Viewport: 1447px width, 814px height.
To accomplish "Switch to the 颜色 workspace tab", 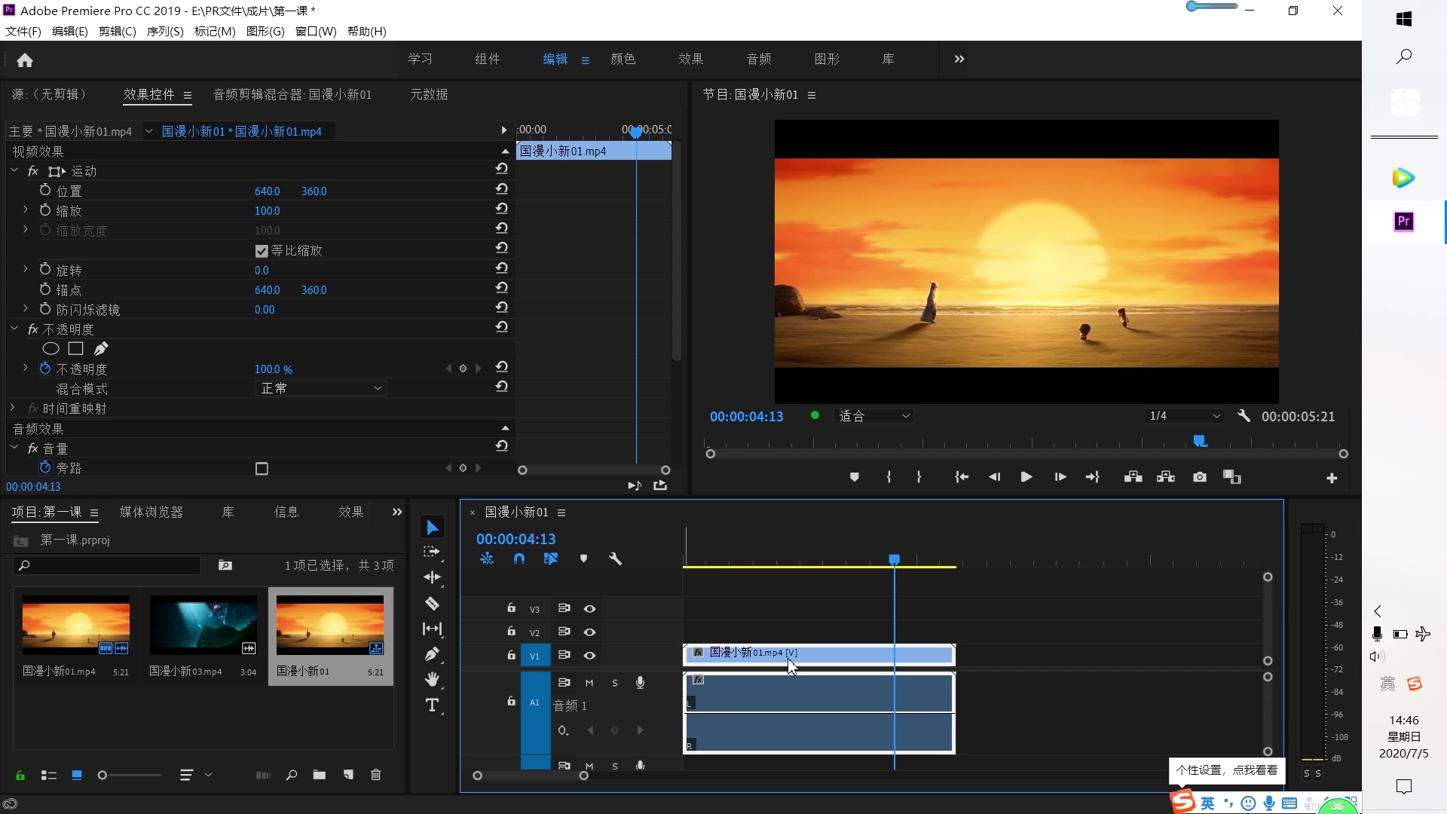I will (x=623, y=59).
